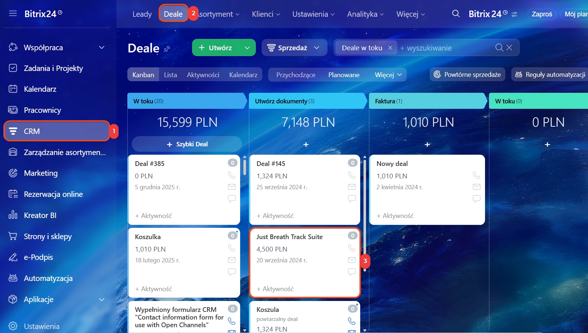Open Reguły automatyzacji
Image resolution: width=588 pixels, height=333 pixels.
550,75
